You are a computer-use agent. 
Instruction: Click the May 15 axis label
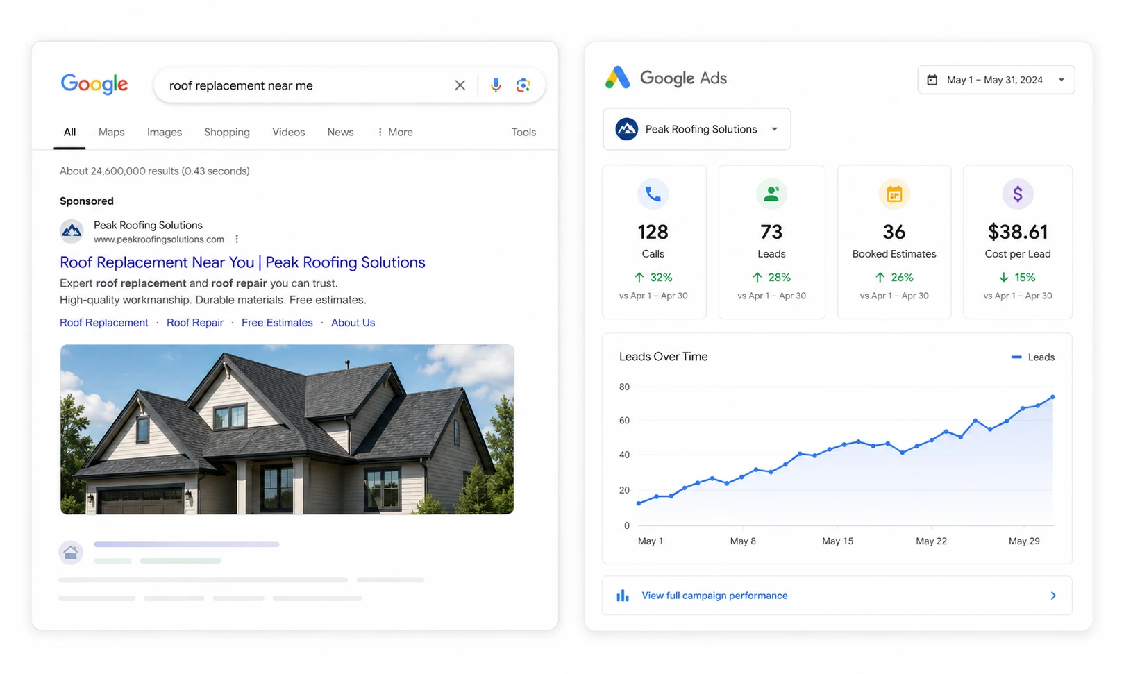click(x=838, y=541)
